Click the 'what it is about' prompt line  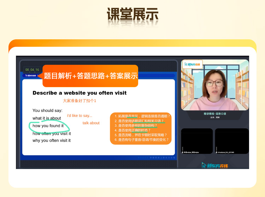[x=47, y=118]
